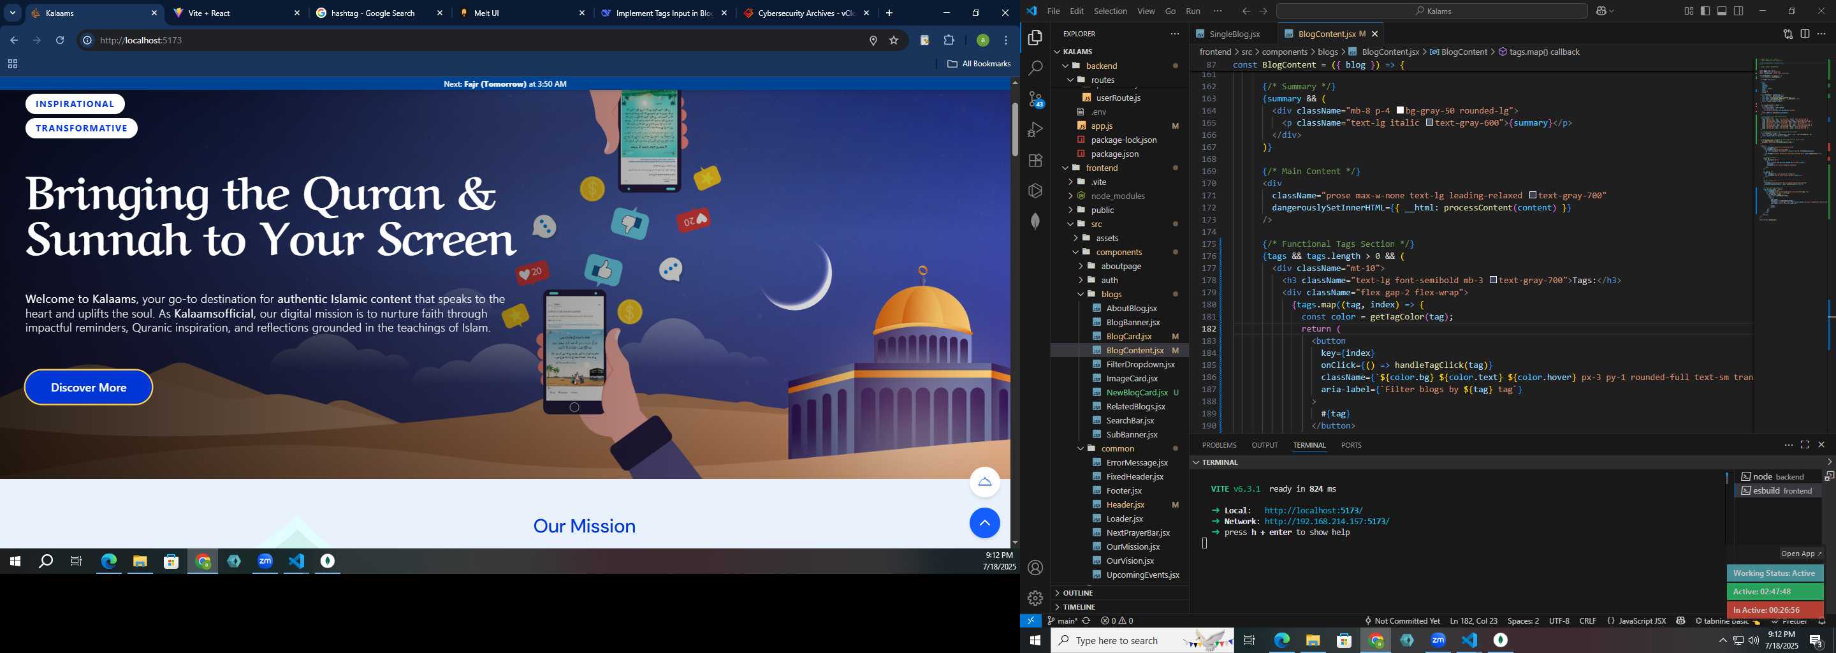Close the terminal panel
The width and height of the screenshot is (1836, 653).
click(1821, 445)
